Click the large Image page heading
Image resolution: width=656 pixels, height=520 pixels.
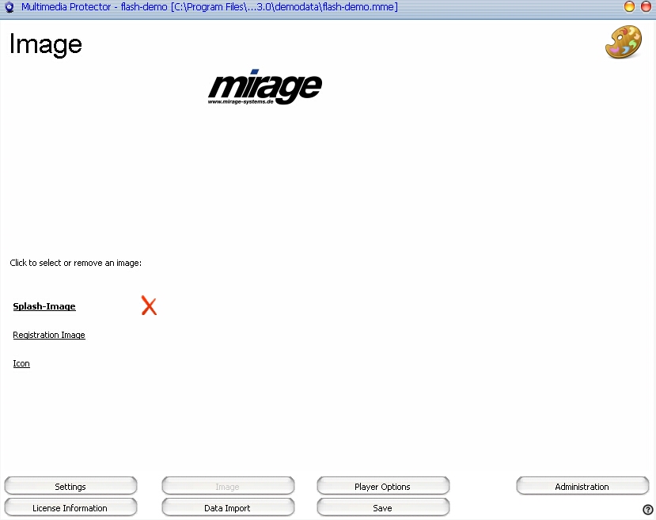(x=46, y=44)
